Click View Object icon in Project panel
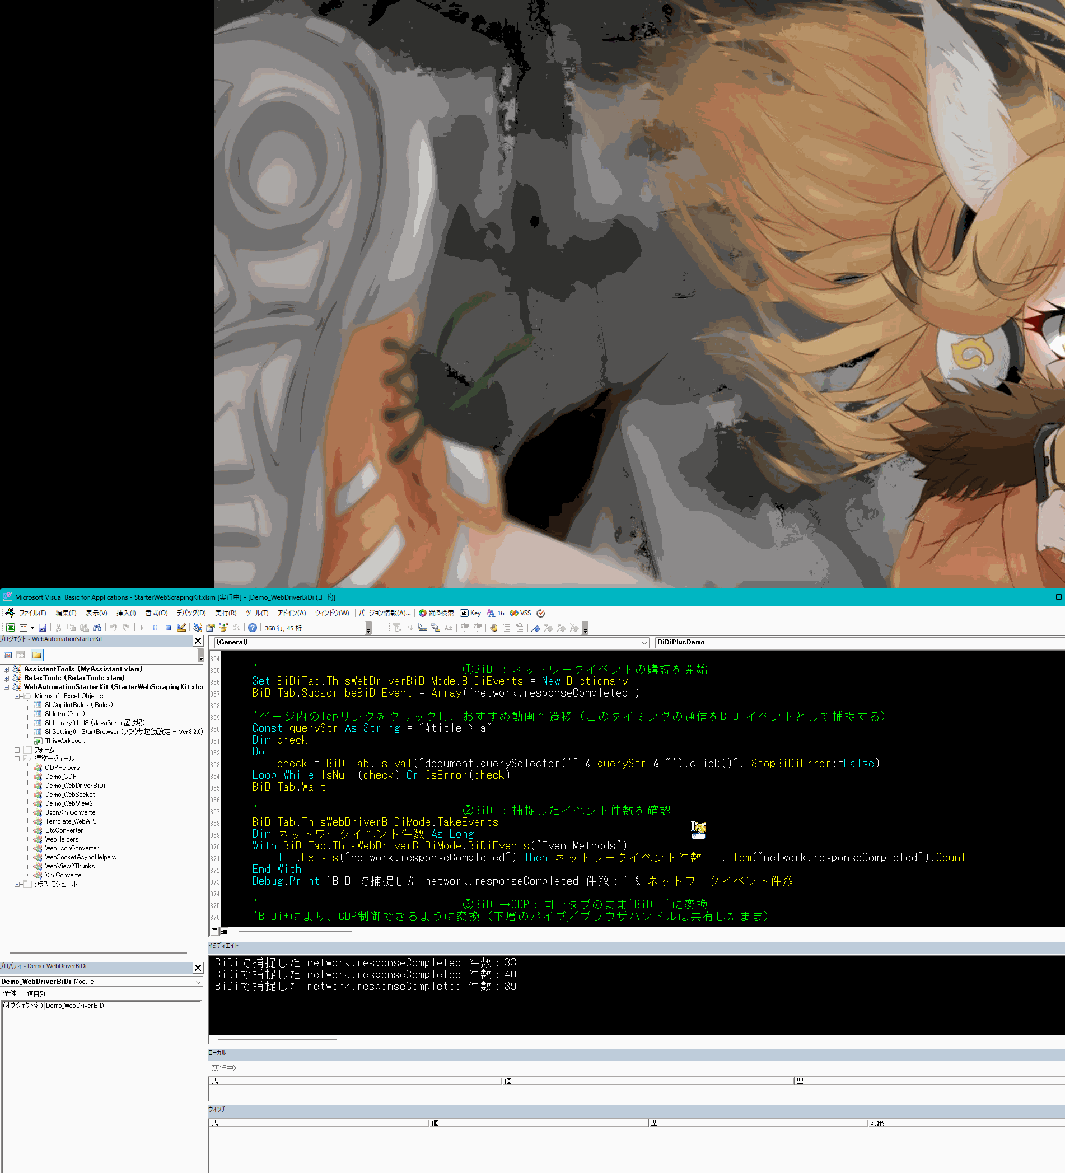The image size is (1065, 1173). 20,655
